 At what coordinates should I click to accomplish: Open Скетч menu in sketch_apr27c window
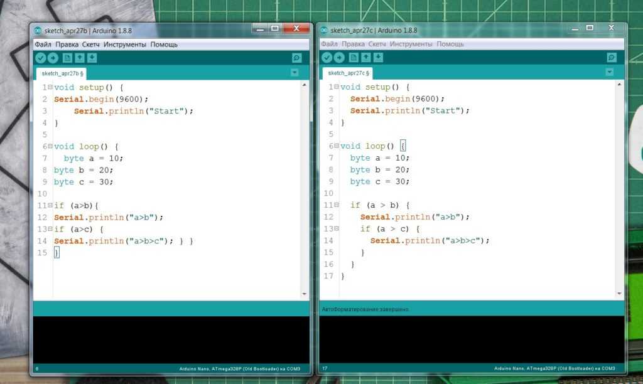click(x=377, y=45)
